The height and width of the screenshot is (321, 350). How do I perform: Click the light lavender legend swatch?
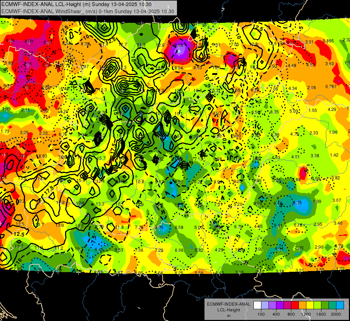point(265,305)
